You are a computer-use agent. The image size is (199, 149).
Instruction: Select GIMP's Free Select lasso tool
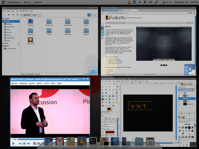pos(110,87)
